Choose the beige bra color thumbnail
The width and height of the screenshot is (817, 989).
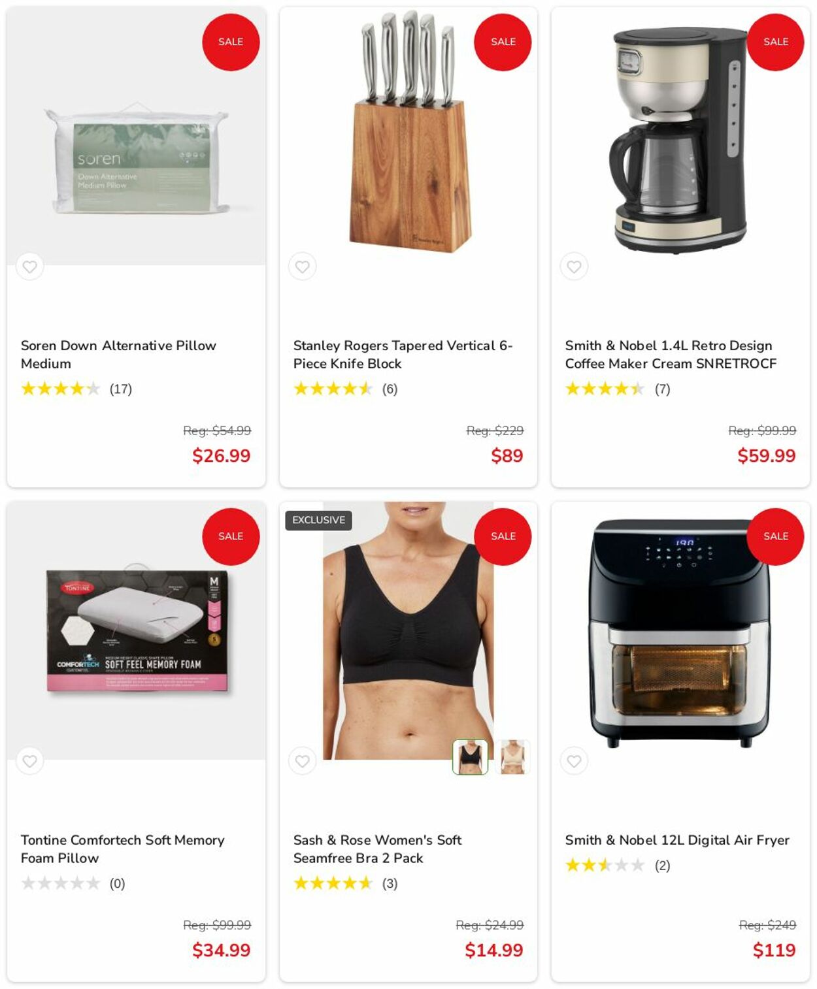[512, 757]
